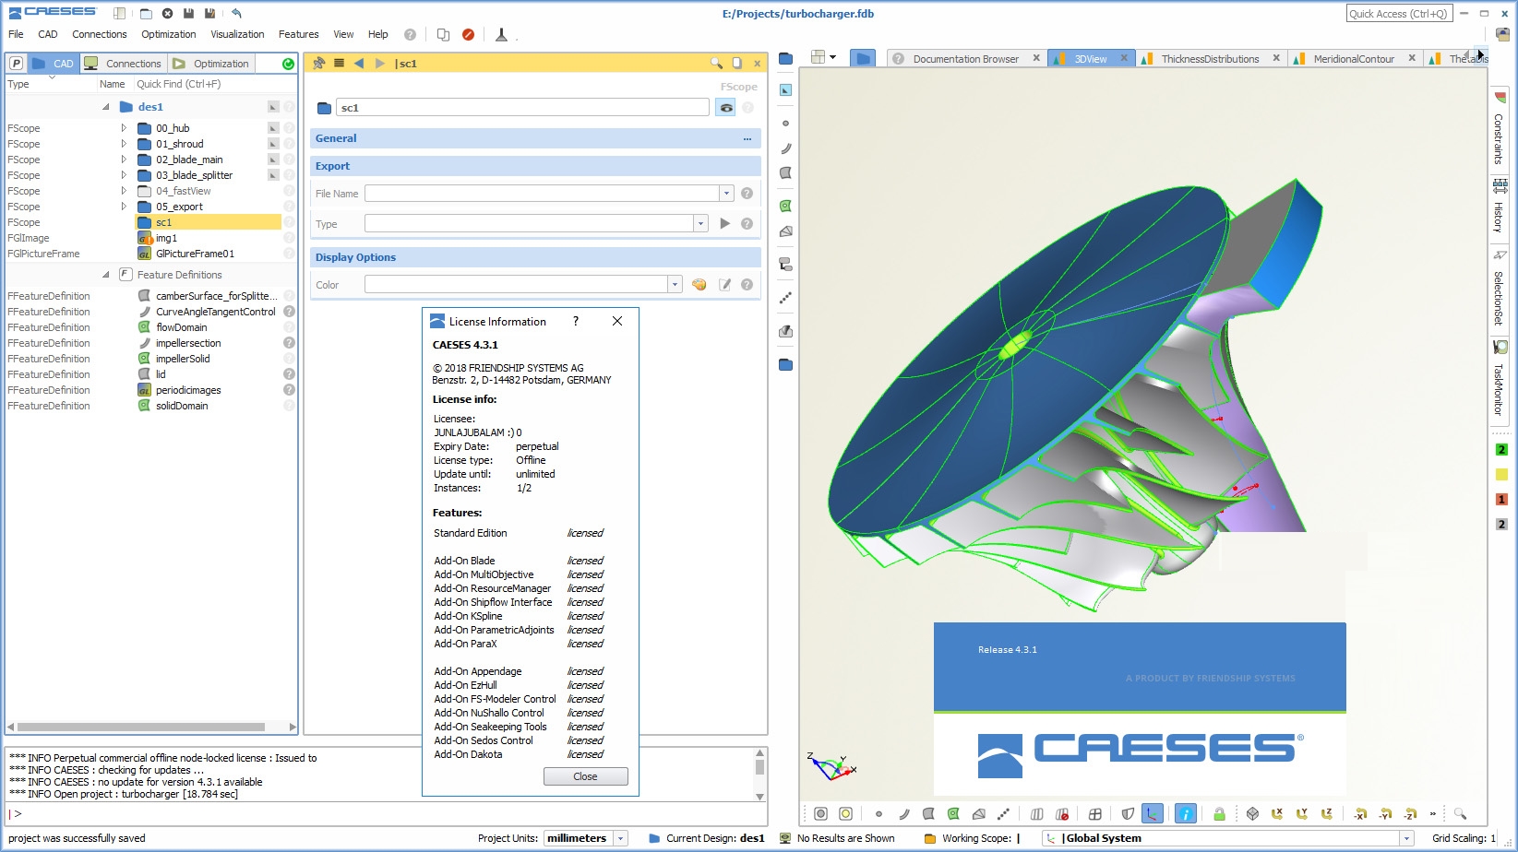
Task: Collapse the des1 tree node
Action: click(106, 107)
